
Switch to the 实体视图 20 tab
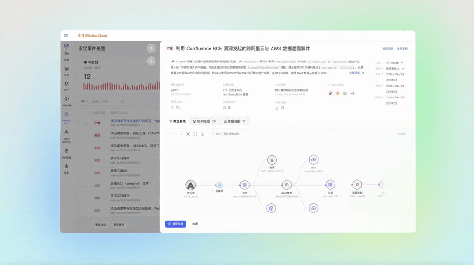pos(204,121)
